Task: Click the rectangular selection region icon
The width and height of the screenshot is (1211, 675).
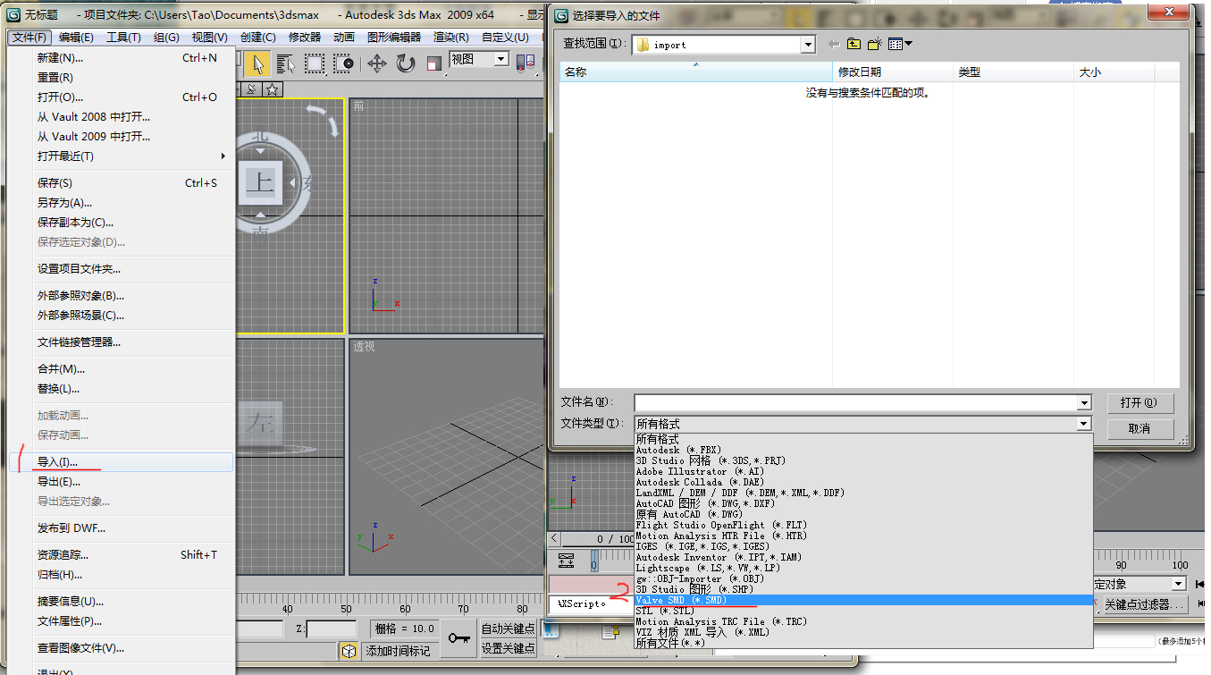Action: click(x=315, y=63)
